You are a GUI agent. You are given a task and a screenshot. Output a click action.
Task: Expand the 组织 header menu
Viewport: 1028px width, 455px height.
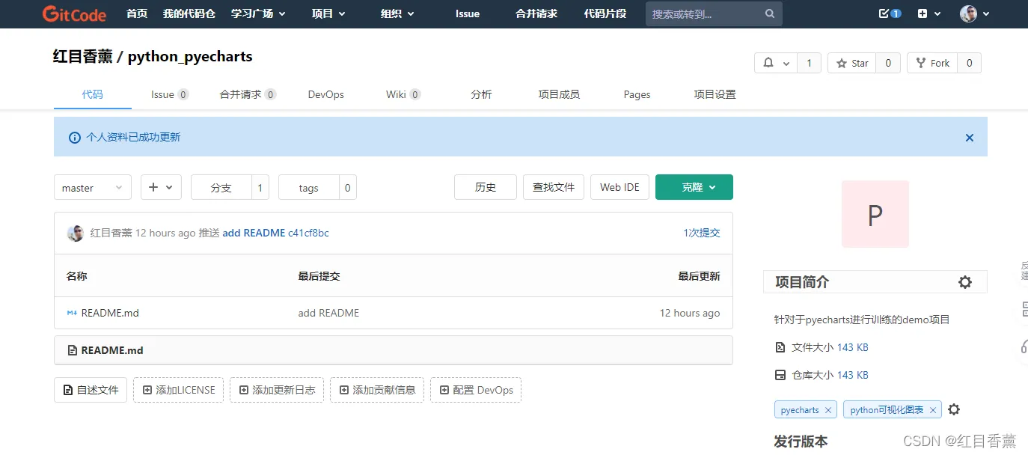397,13
